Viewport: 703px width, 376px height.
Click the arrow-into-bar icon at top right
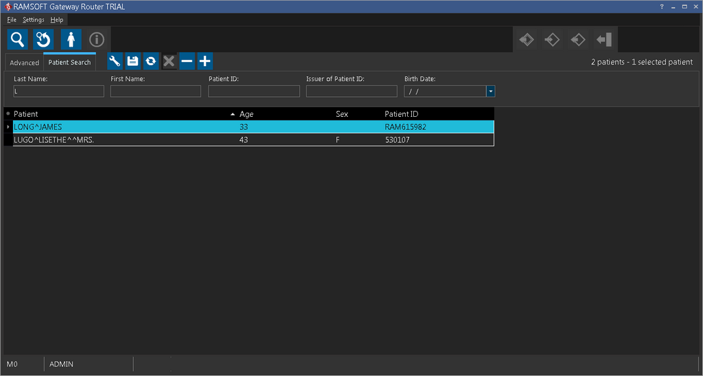click(604, 40)
